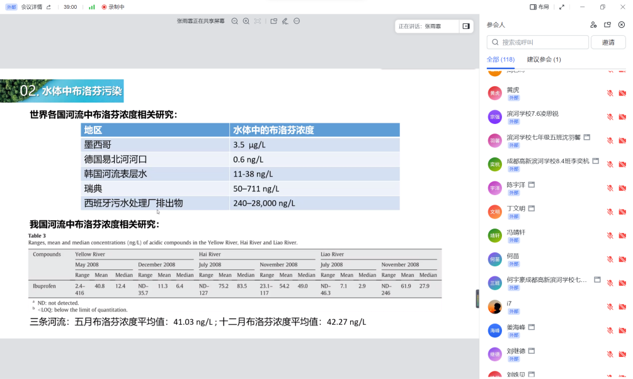Click the zoom-in magnifier on the sharing toolbar

[x=246, y=21]
